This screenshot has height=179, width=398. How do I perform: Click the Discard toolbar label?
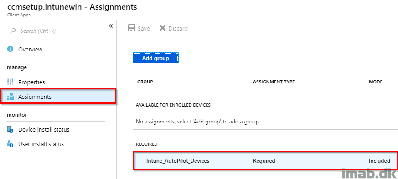tap(178, 28)
